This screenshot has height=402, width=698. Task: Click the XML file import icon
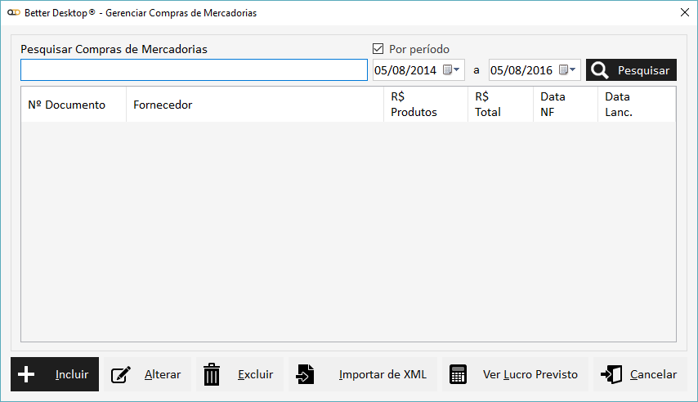tap(305, 374)
